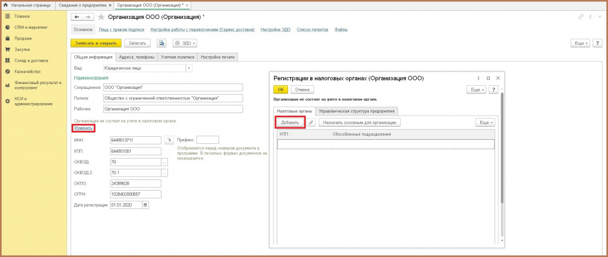Open Лица с правом подписи link
This screenshot has height=257, width=608.
coord(121,30)
